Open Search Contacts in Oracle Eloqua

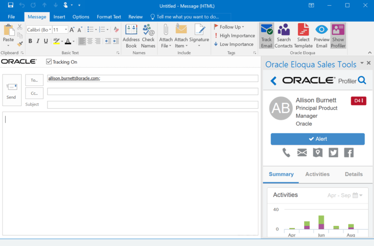pyautogui.click(x=284, y=36)
